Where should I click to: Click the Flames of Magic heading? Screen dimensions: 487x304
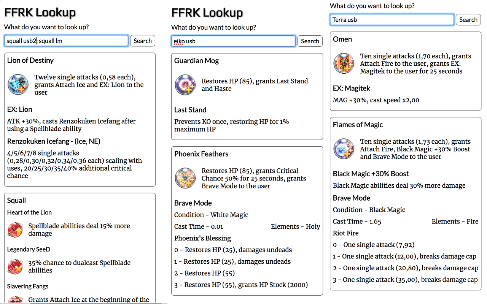click(358, 125)
